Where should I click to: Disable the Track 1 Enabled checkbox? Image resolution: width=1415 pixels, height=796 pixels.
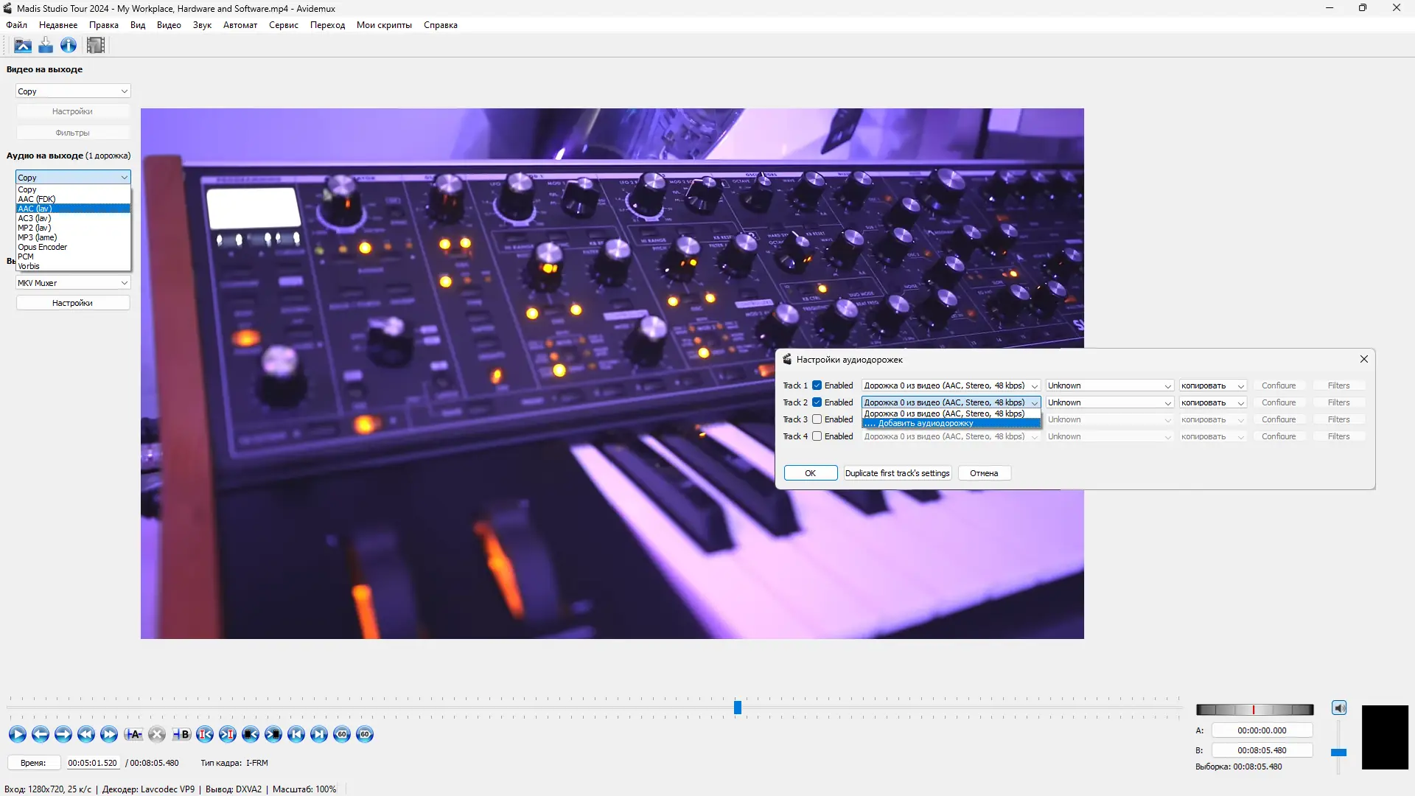pyautogui.click(x=817, y=385)
